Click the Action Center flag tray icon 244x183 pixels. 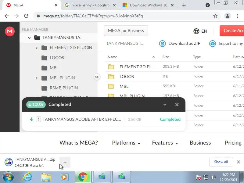pyautogui.click(x=199, y=177)
